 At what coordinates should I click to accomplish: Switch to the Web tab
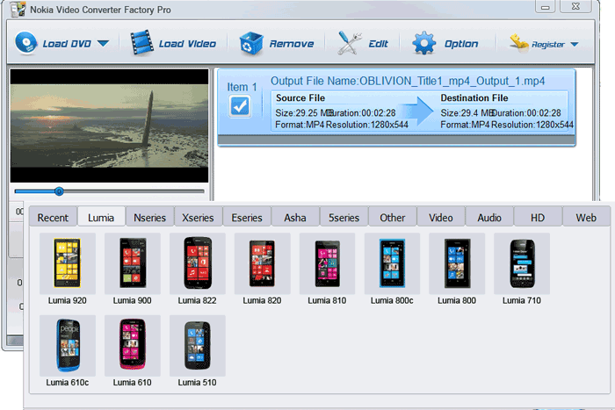tap(586, 218)
